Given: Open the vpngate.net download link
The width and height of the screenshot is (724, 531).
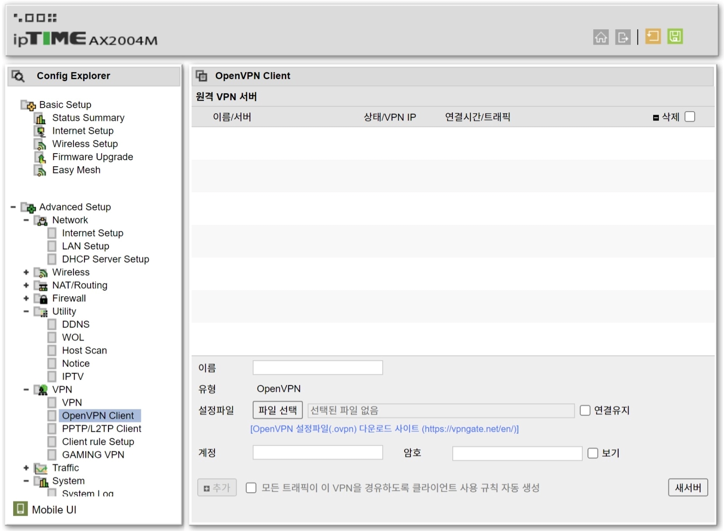Looking at the screenshot, I should pos(385,429).
